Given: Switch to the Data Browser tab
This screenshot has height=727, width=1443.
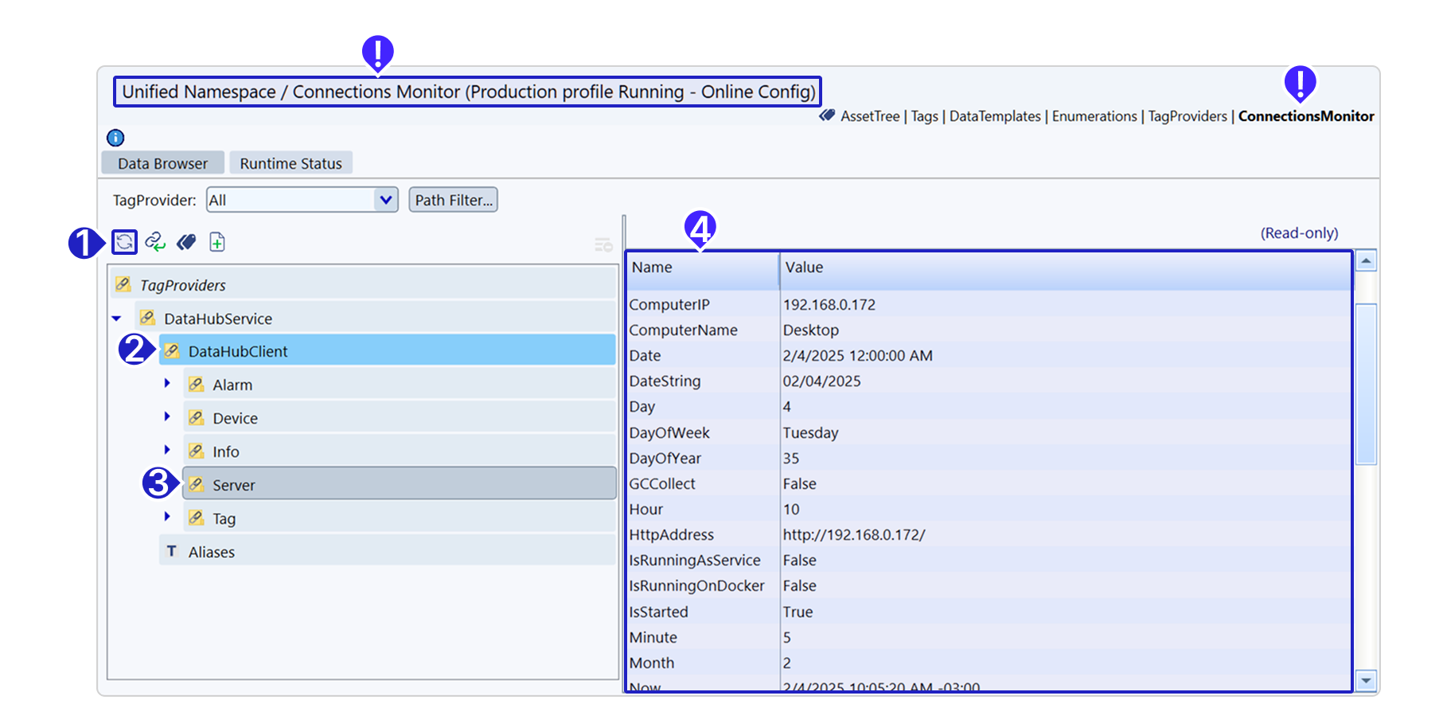Looking at the screenshot, I should (x=162, y=163).
